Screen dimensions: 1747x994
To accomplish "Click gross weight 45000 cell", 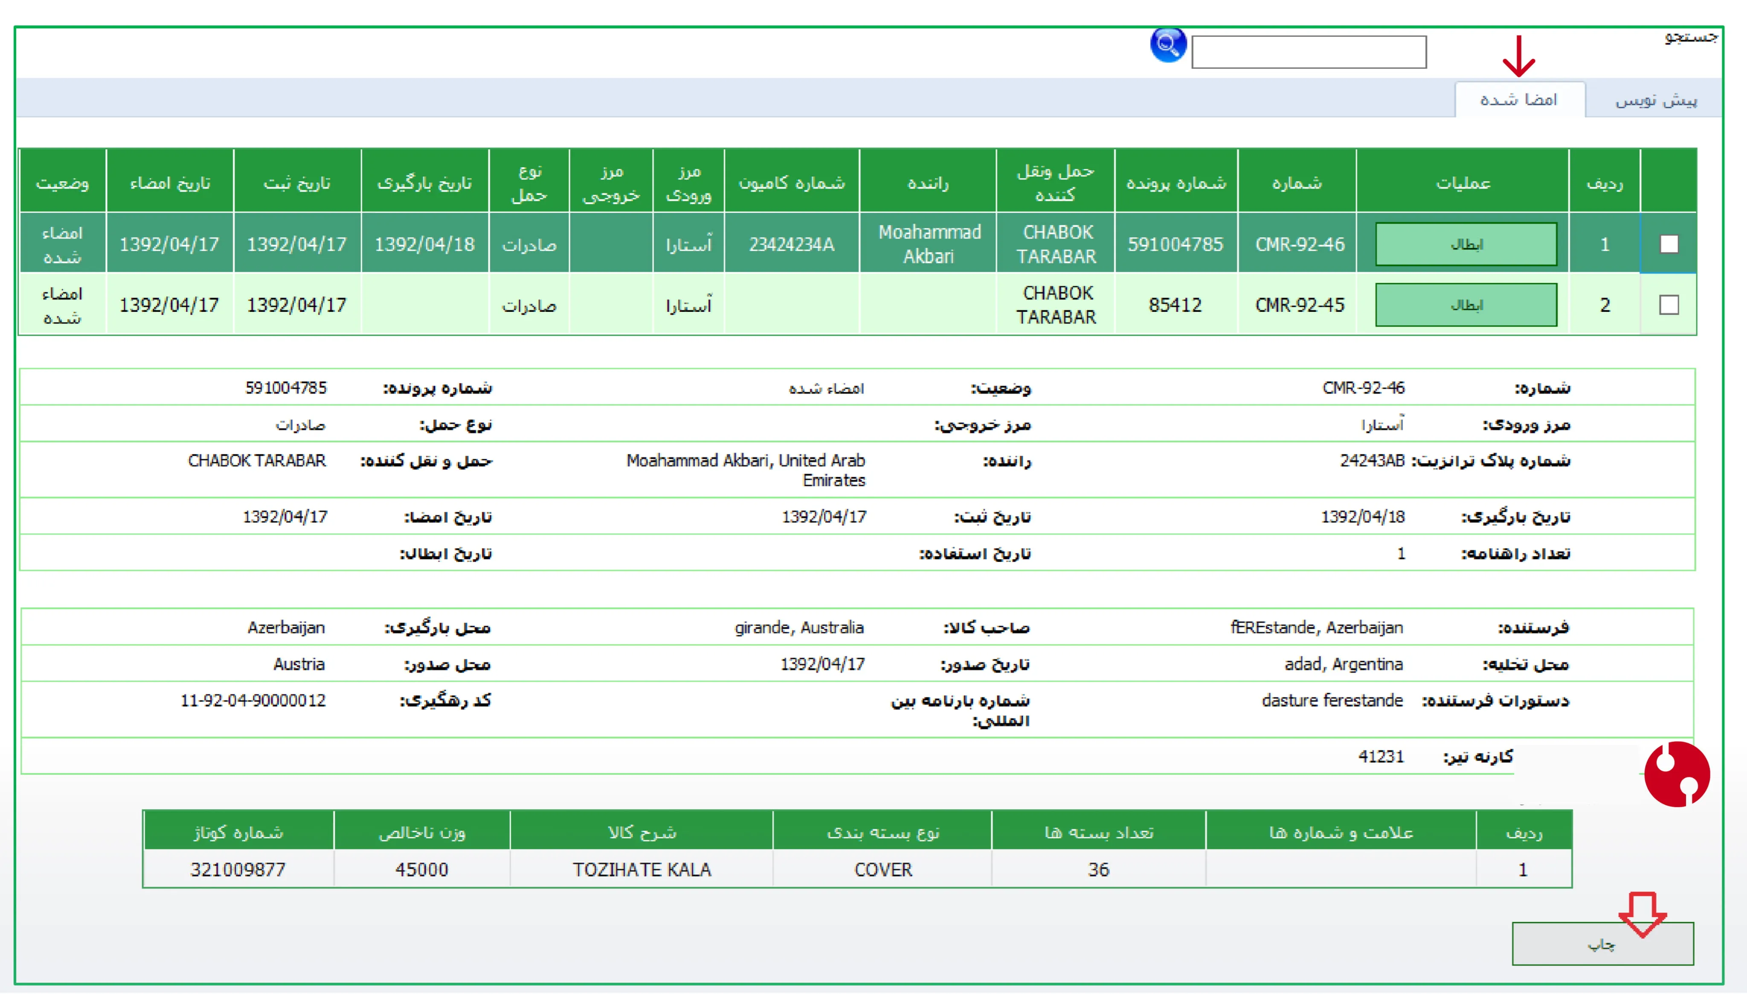I will click(422, 869).
